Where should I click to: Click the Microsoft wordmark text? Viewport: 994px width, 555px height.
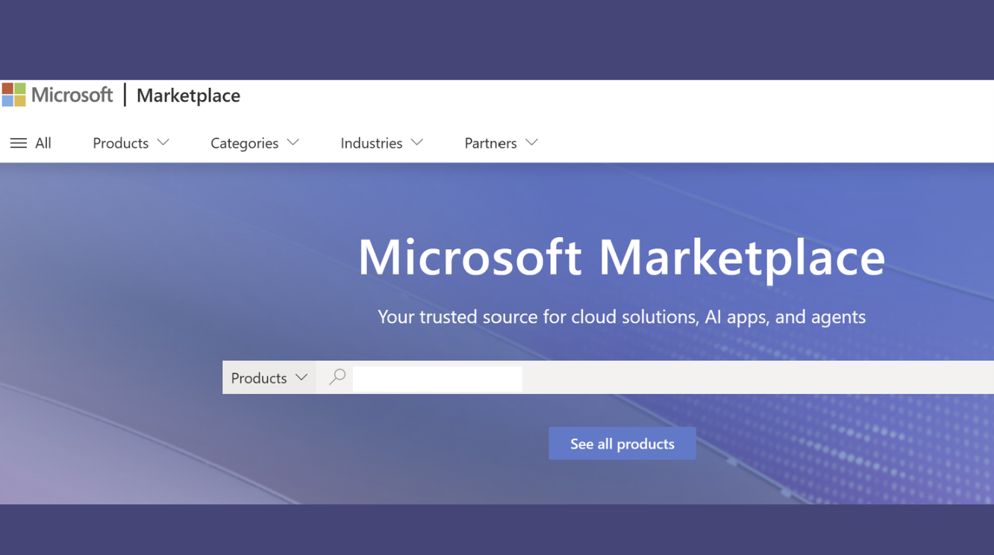point(72,95)
